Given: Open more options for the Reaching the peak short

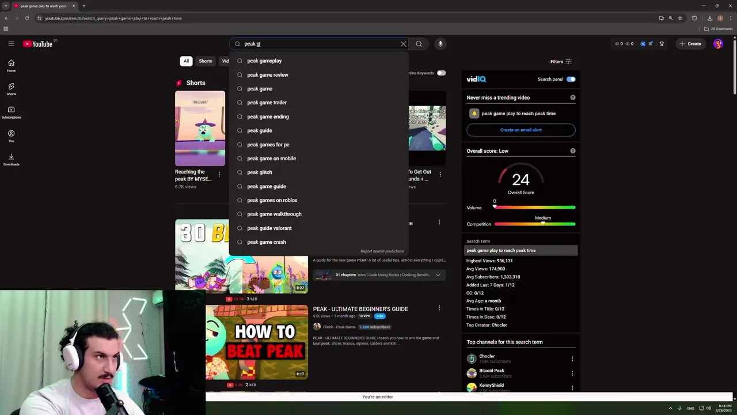Looking at the screenshot, I should [x=219, y=174].
